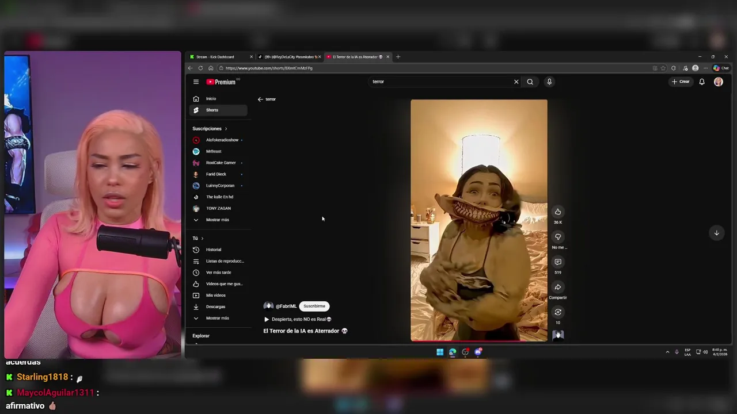Image resolution: width=737 pixels, height=414 pixels.
Task: Open the comments showing 519
Action: [x=557, y=262]
